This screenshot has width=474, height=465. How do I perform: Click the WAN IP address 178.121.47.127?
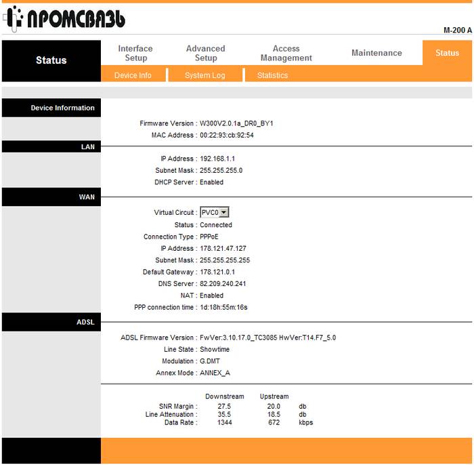coord(223,248)
